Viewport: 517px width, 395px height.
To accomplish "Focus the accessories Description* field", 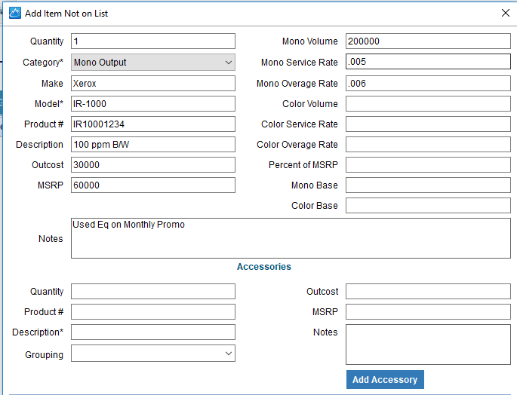I will (153, 332).
